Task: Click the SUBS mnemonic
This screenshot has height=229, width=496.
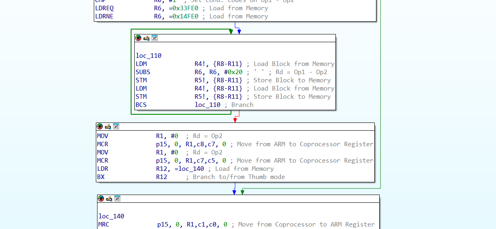Action: tap(143, 72)
